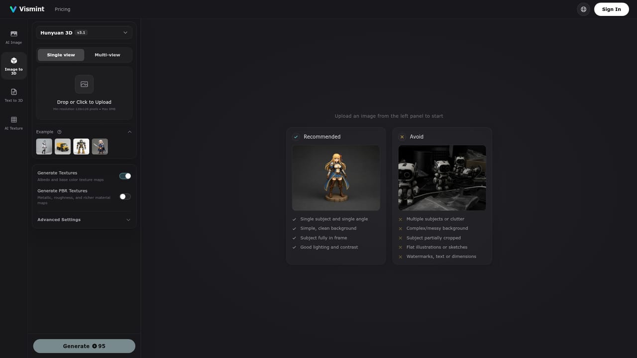The height and width of the screenshot is (358, 637).
Task: Click "Watermarks, text or dimensions" text
Action: point(441,257)
